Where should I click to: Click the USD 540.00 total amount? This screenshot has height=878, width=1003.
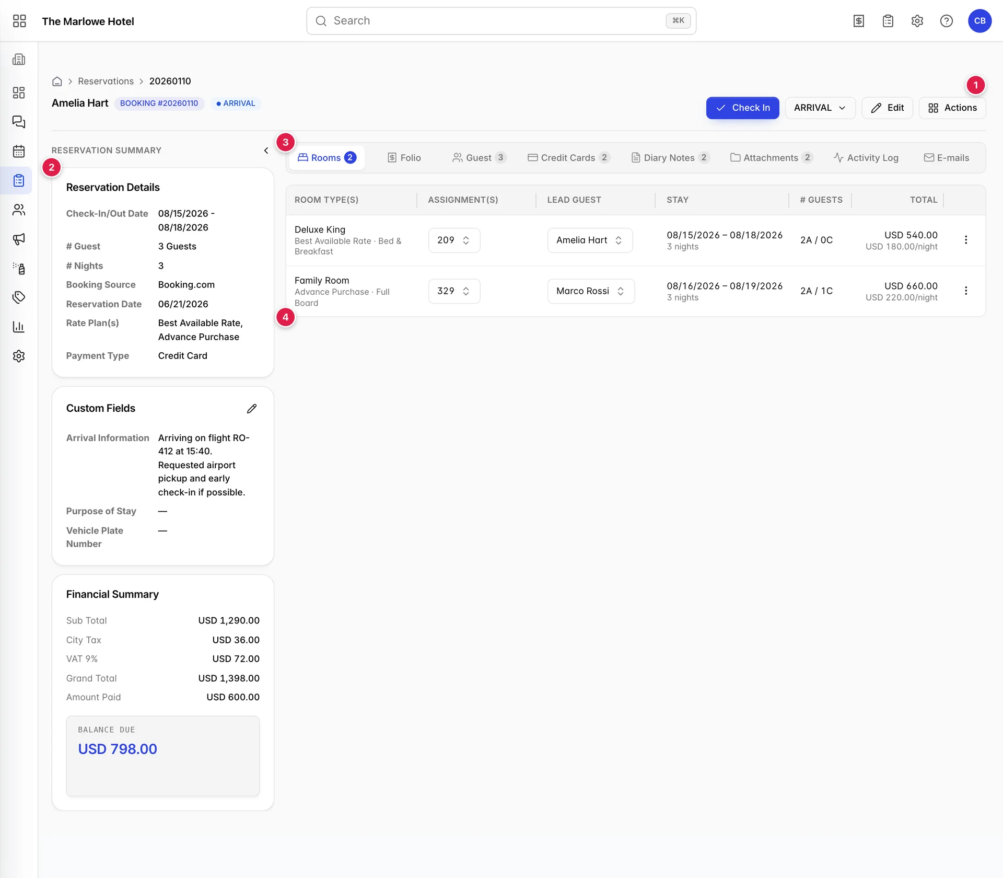click(x=911, y=235)
